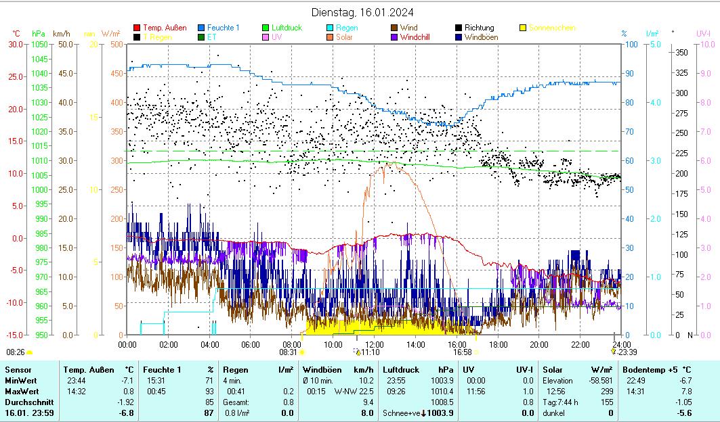Click the yellow Sonnenschein legend square

point(523,28)
